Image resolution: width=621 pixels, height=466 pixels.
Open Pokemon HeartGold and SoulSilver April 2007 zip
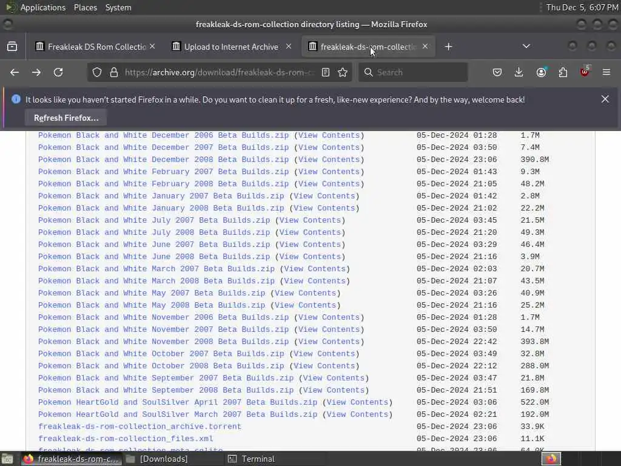[x=178, y=402]
